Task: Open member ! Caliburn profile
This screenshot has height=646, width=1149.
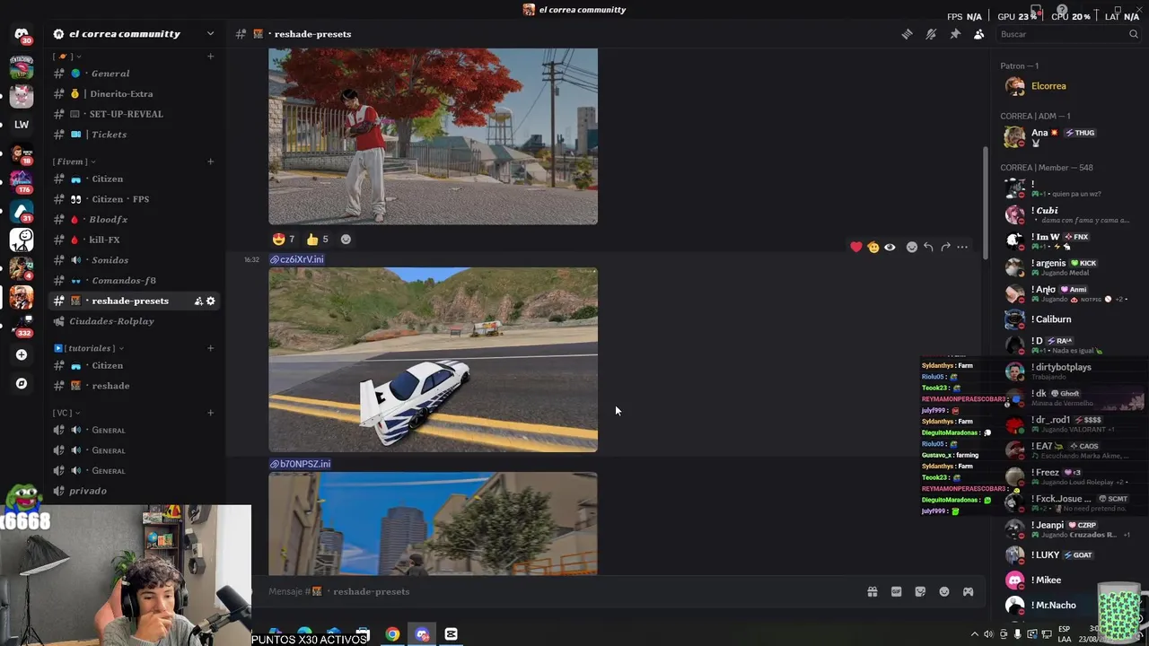Action: pyautogui.click(x=1066, y=319)
